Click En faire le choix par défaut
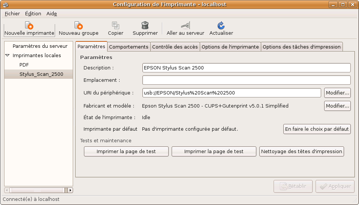 (317, 129)
